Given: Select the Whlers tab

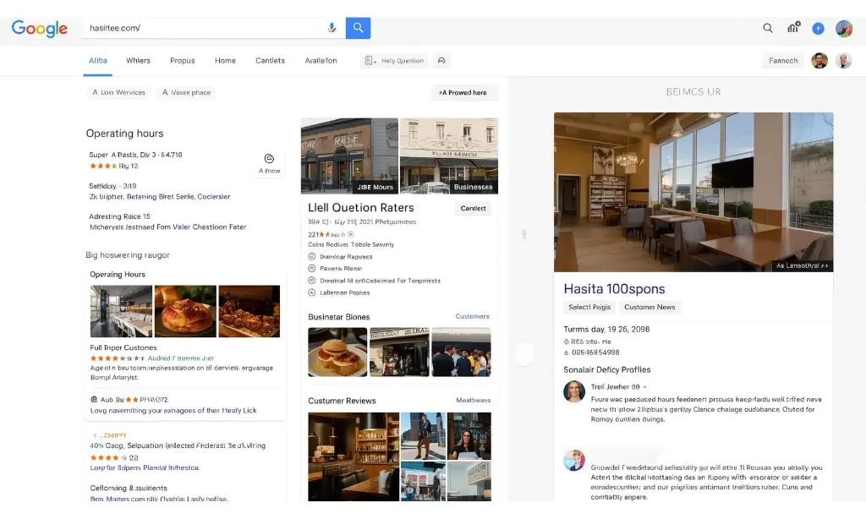Looking at the screenshot, I should [138, 61].
